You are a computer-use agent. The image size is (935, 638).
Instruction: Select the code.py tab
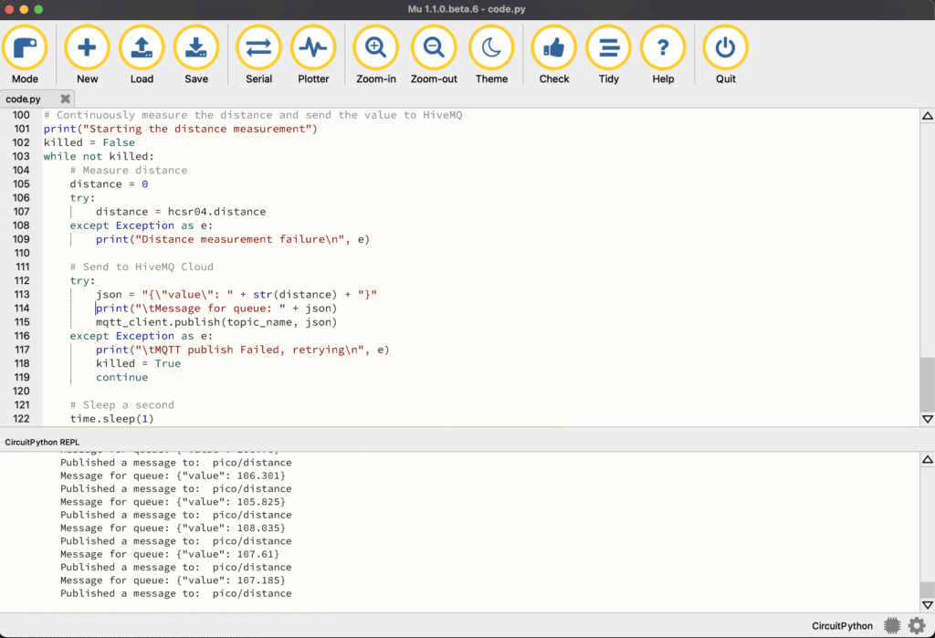click(23, 99)
